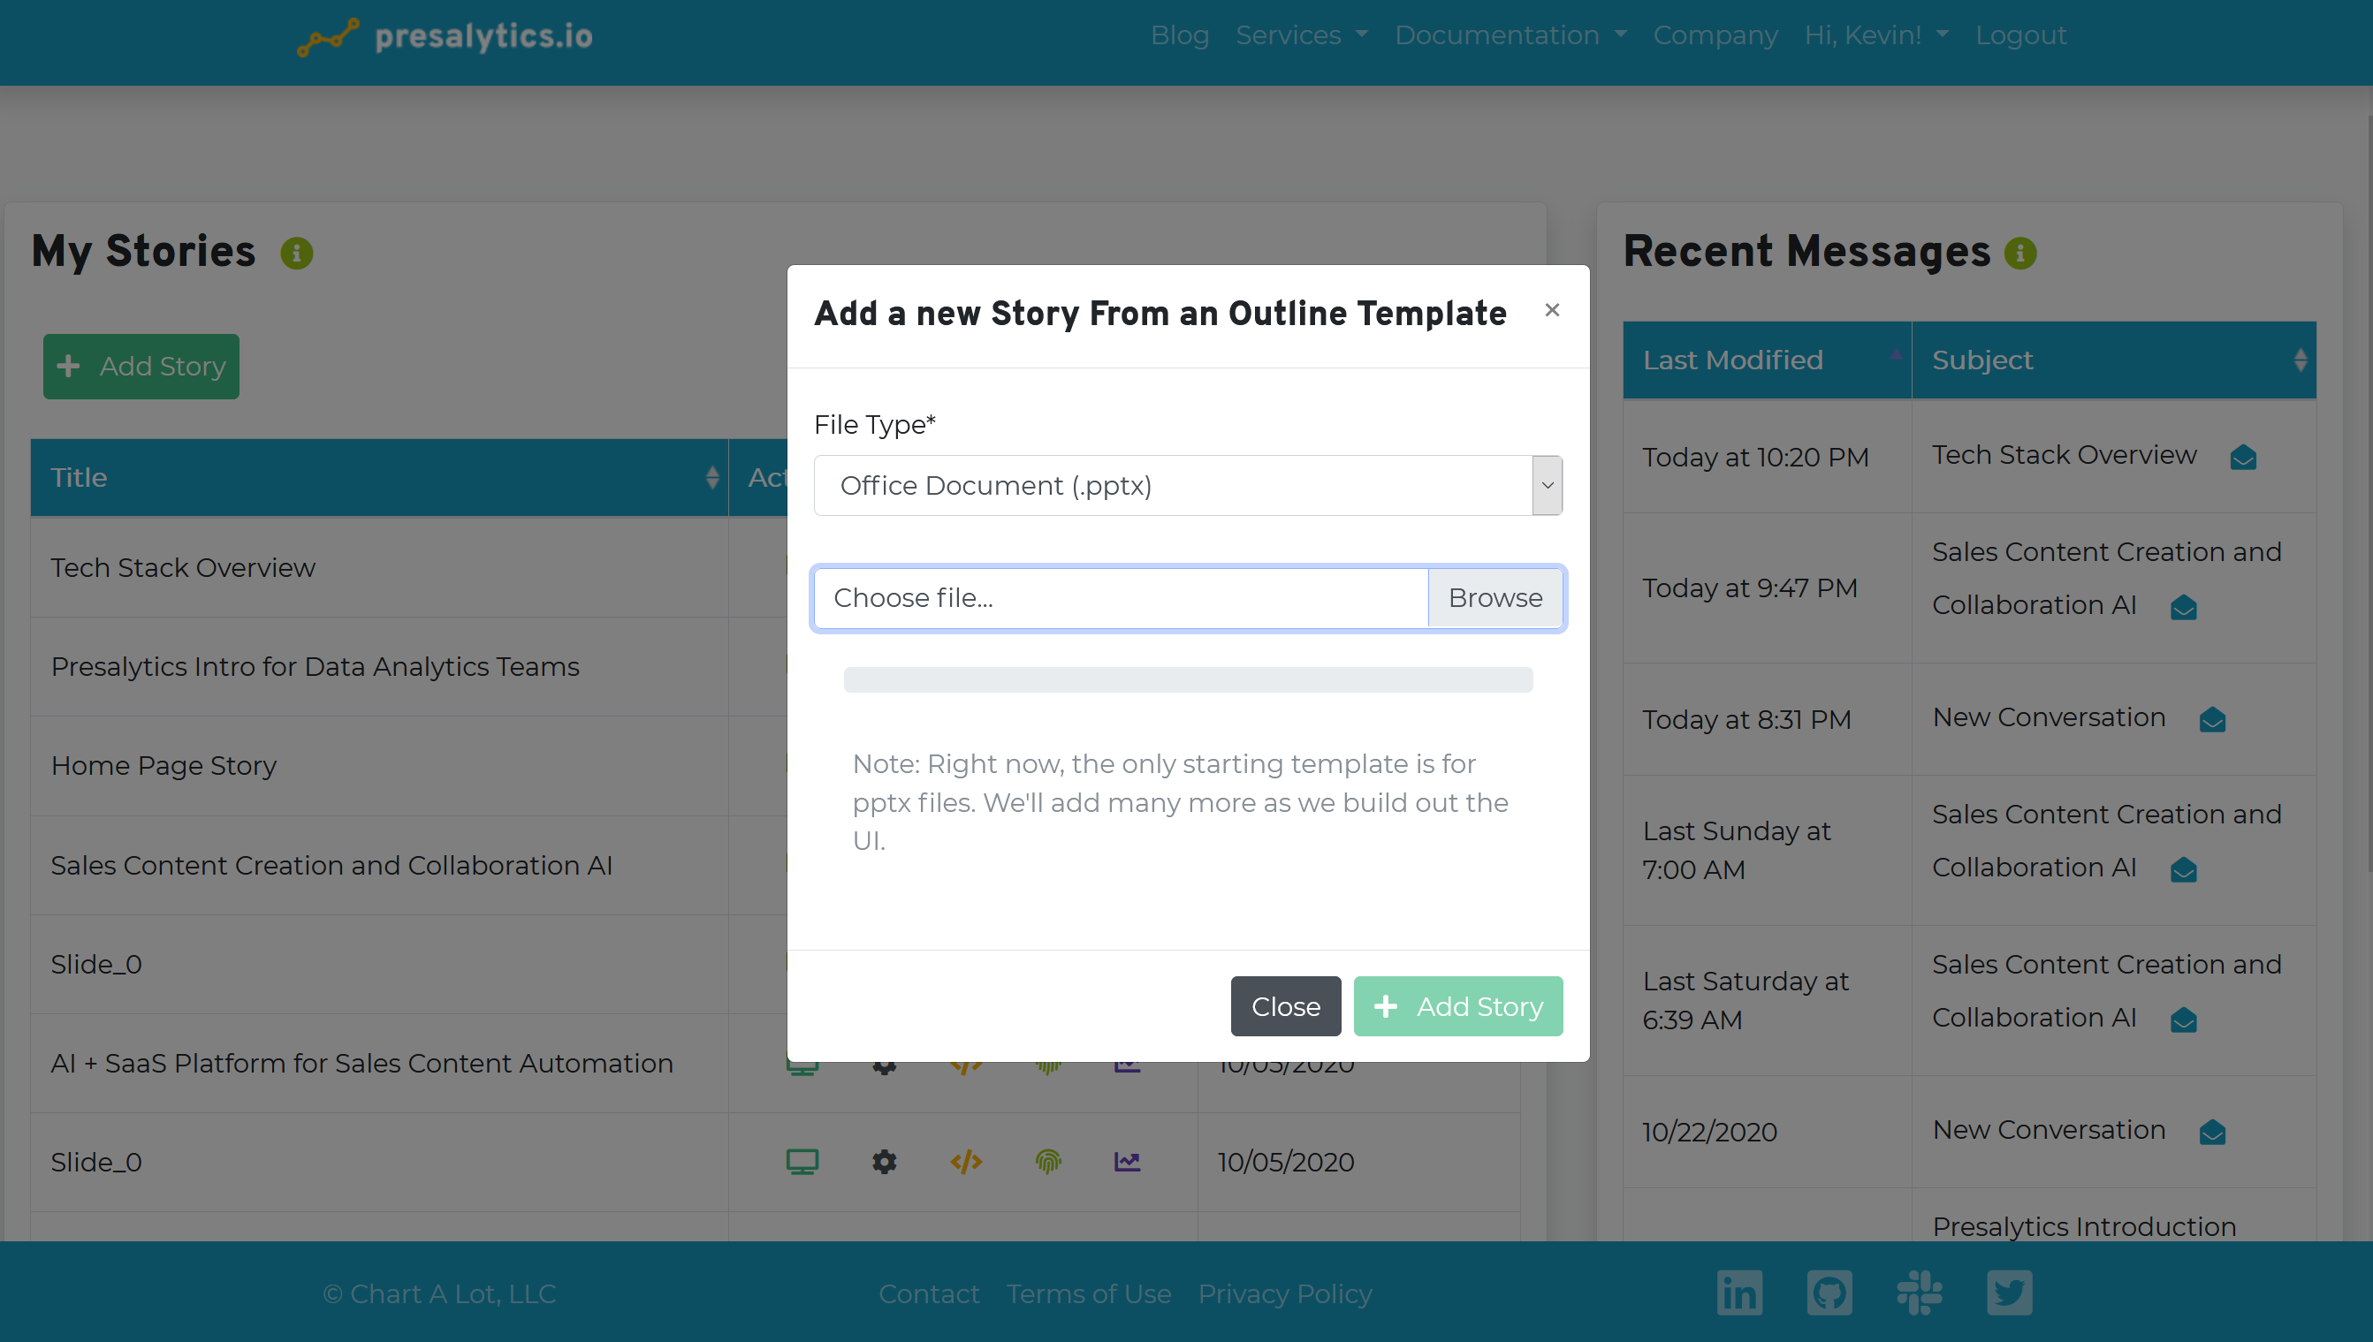Expand the File Type dropdown
Viewport: 2373px width, 1342px height.
pyautogui.click(x=1188, y=486)
